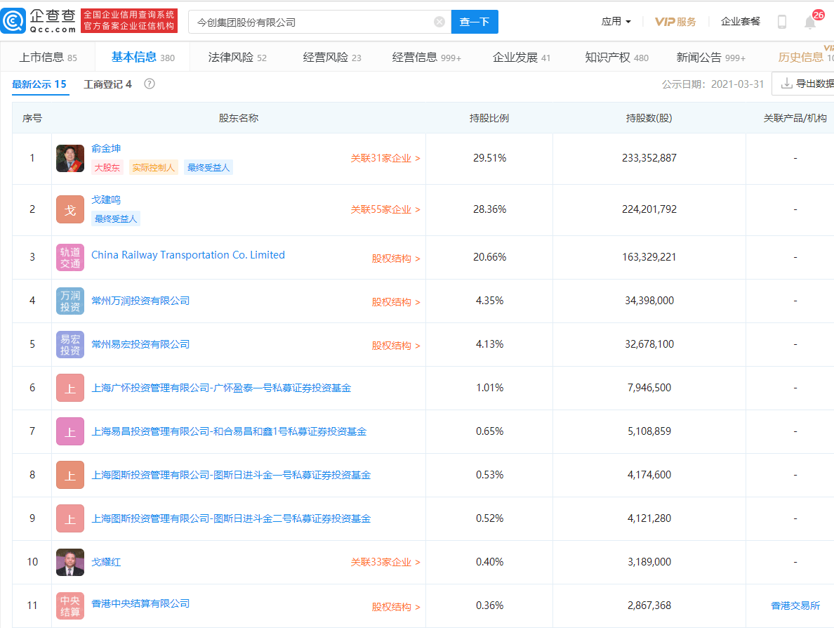This screenshot has width=834, height=628.
Task: Click the Qcc.com logo icon
Action: (13, 21)
